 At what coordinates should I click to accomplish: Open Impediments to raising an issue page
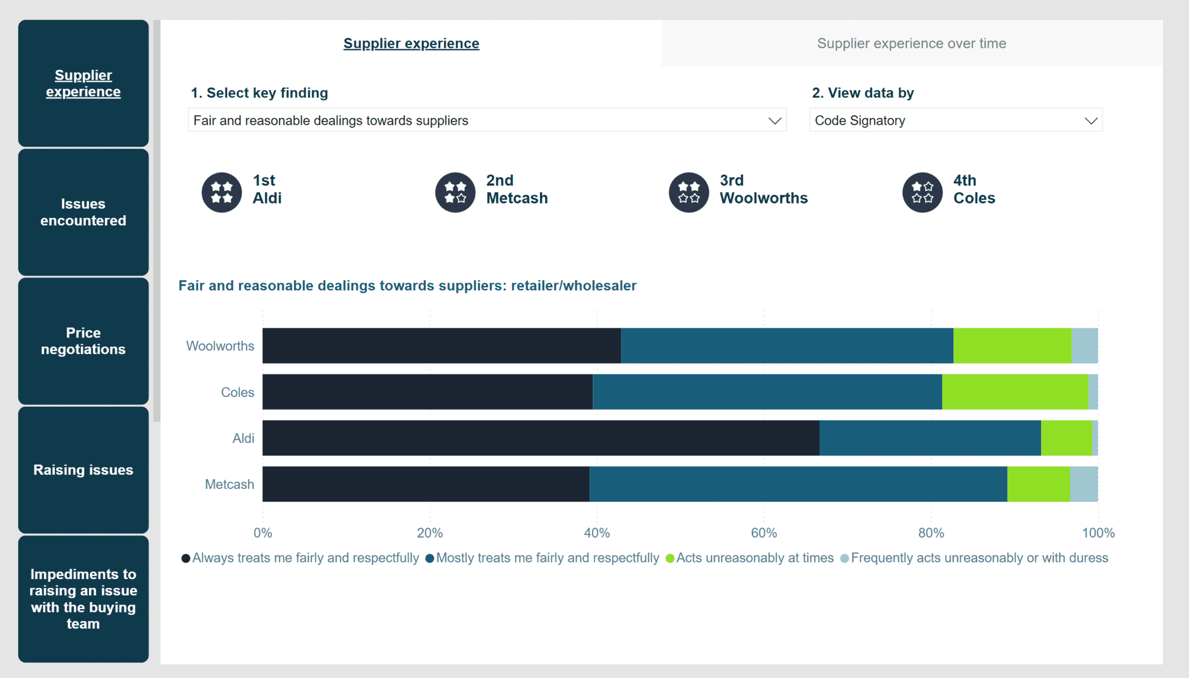pos(83,599)
